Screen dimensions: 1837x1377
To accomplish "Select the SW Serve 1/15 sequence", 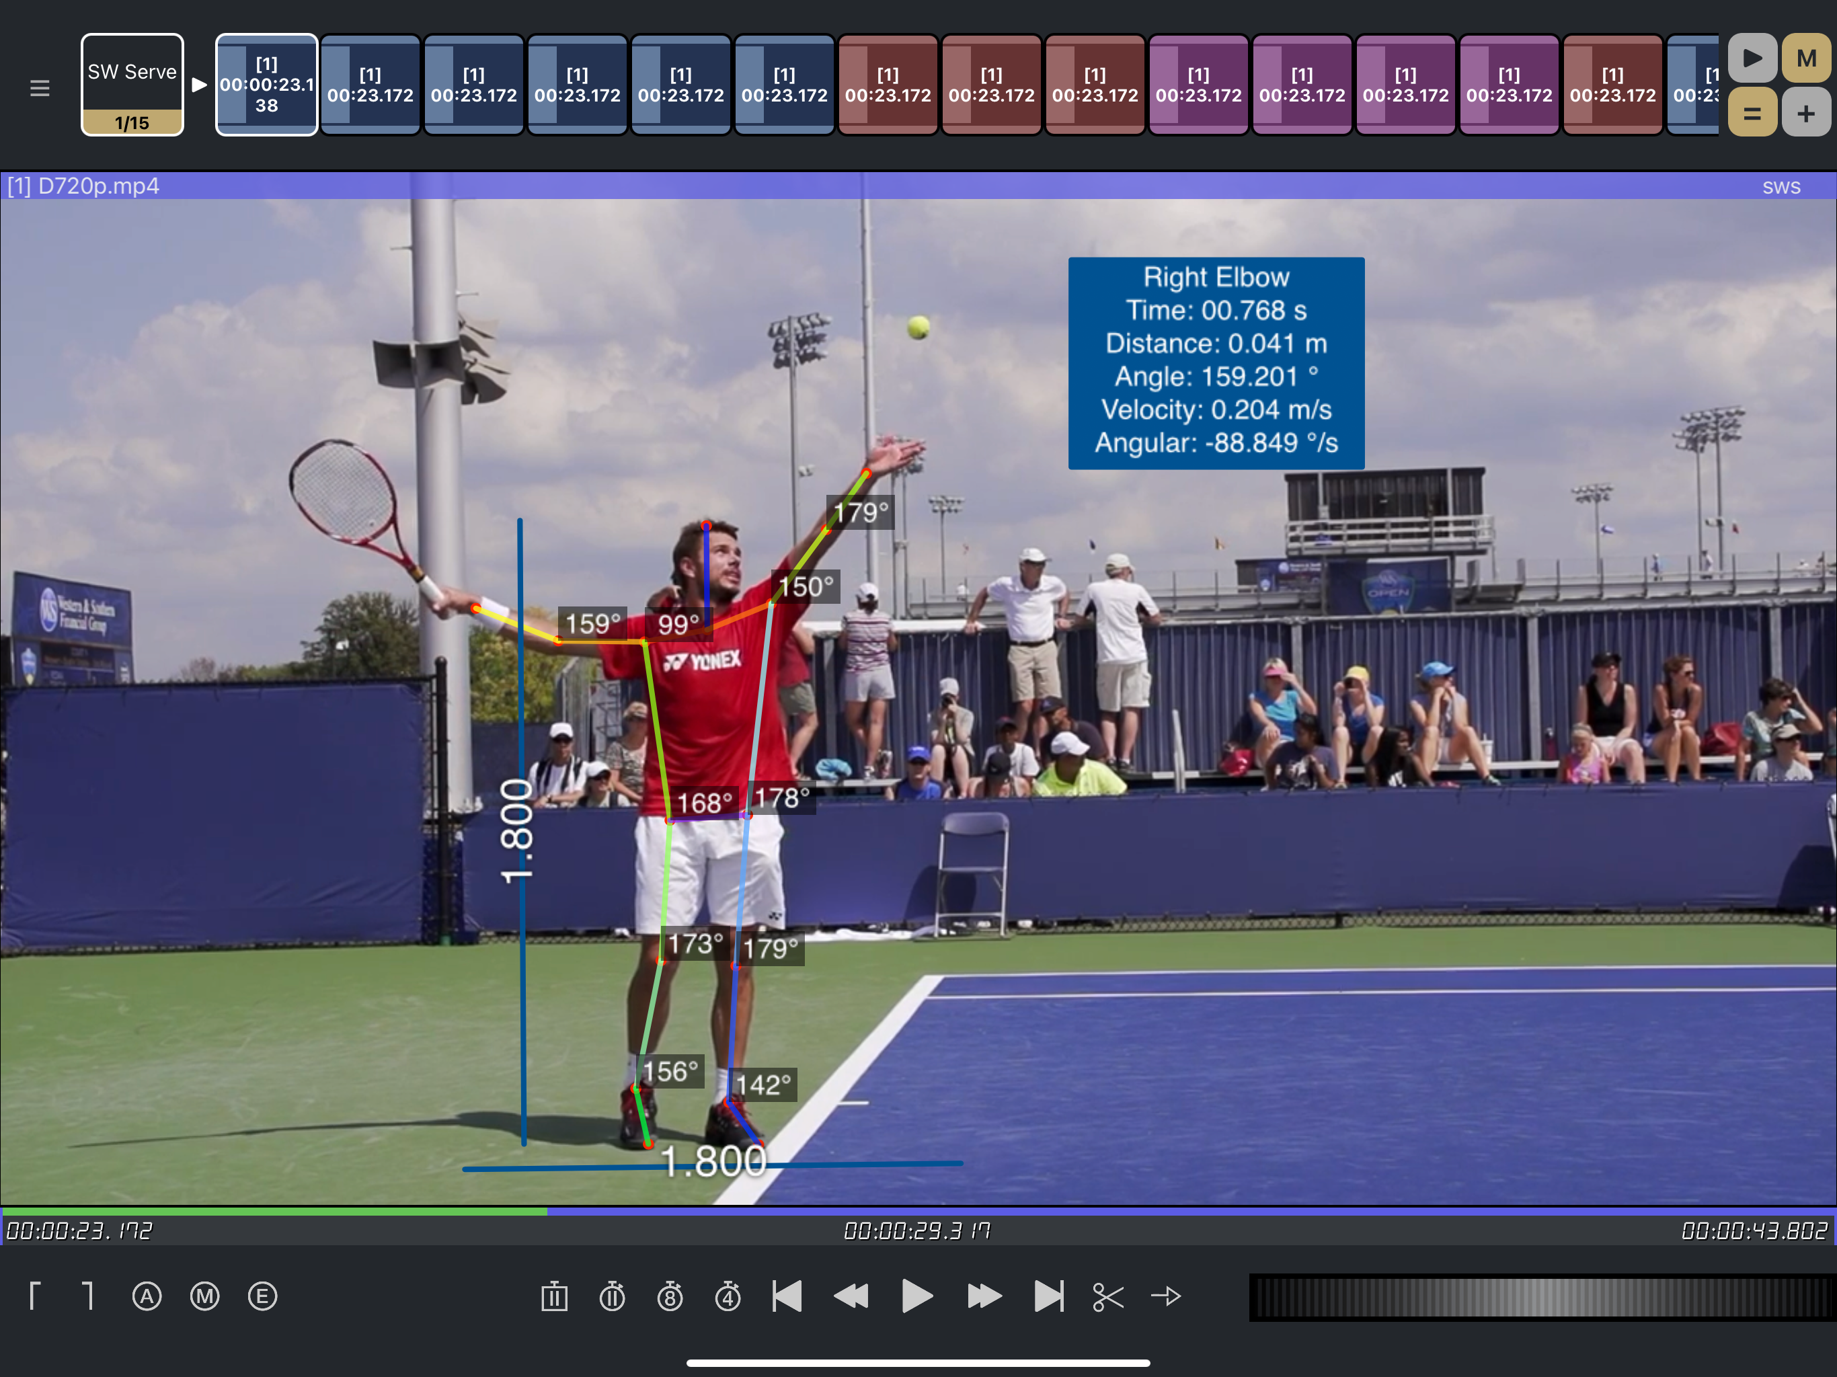I will pos(132,85).
